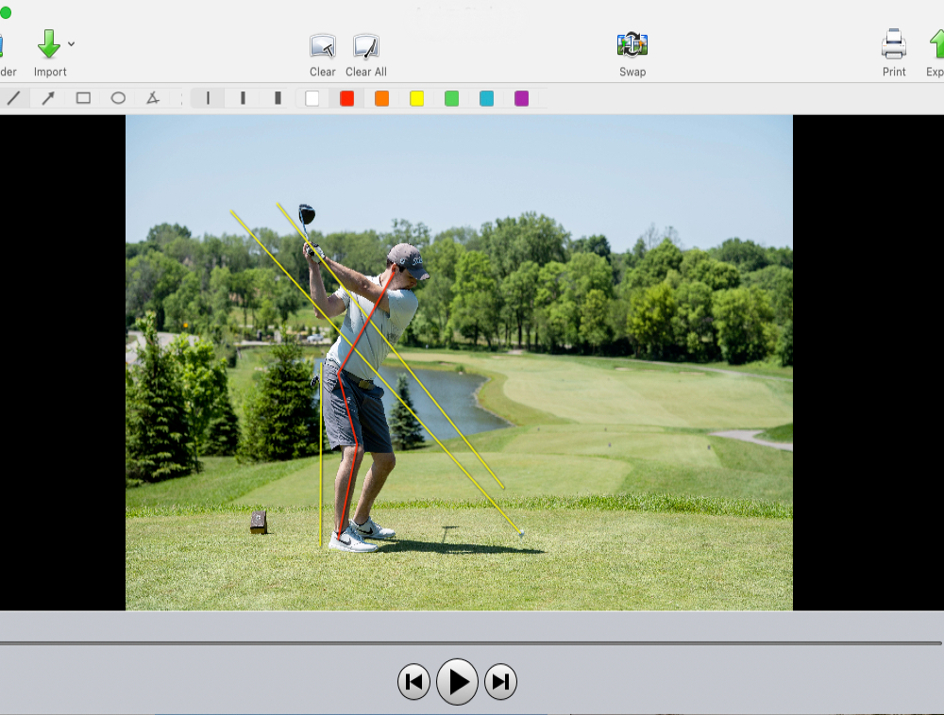Click the Swap videos icon

(632, 44)
